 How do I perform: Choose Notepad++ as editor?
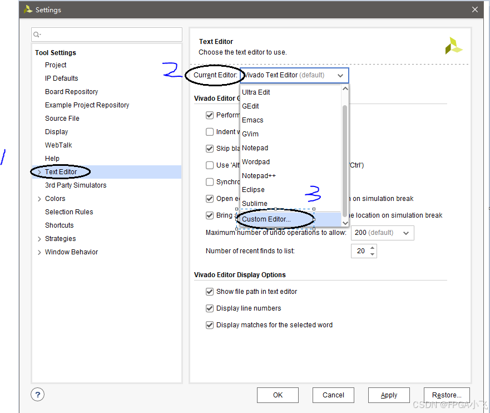291,176
